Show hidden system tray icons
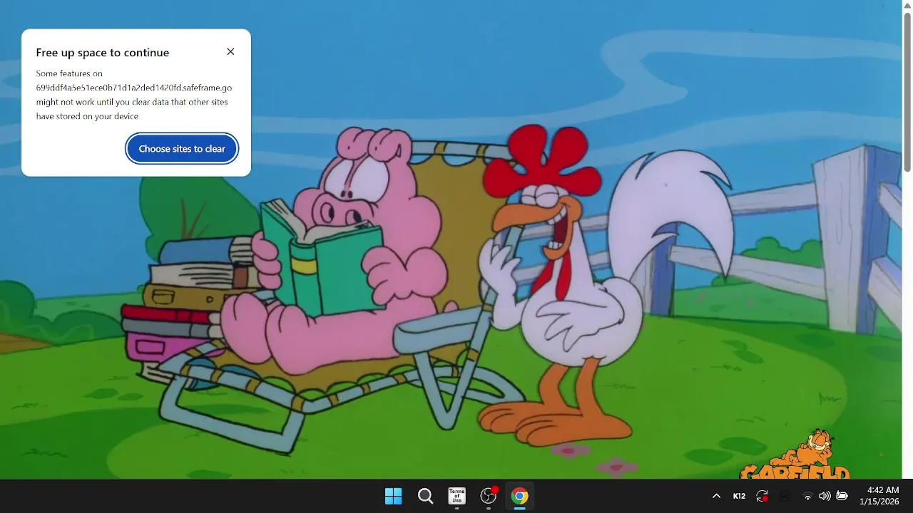Viewport: 913px width, 513px height. coord(716,496)
